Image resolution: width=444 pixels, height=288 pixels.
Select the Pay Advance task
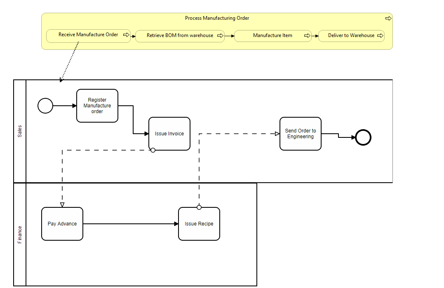(x=62, y=224)
